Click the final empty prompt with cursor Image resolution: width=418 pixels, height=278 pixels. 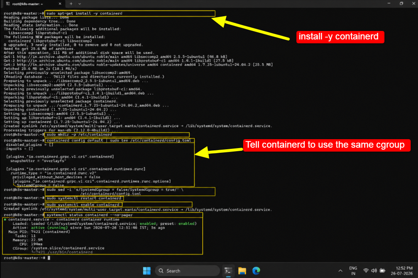pyautogui.click(x=27, y=258)
